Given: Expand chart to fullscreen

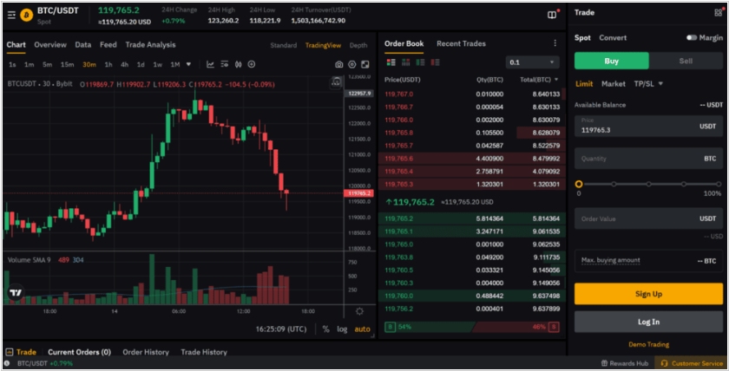Looking at the screenshot, I should pos(364,64).
